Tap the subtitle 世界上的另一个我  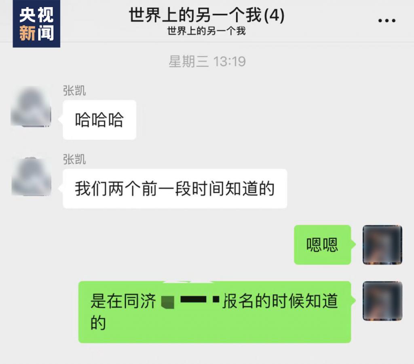coord(207,31)
